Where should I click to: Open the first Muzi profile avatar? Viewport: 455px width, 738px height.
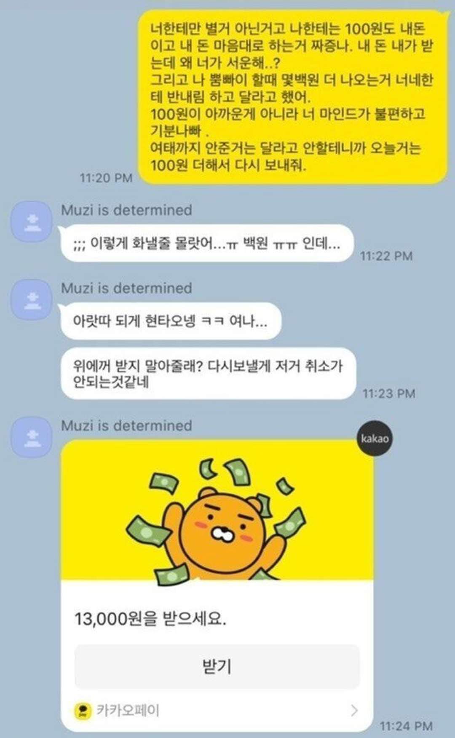31,222
